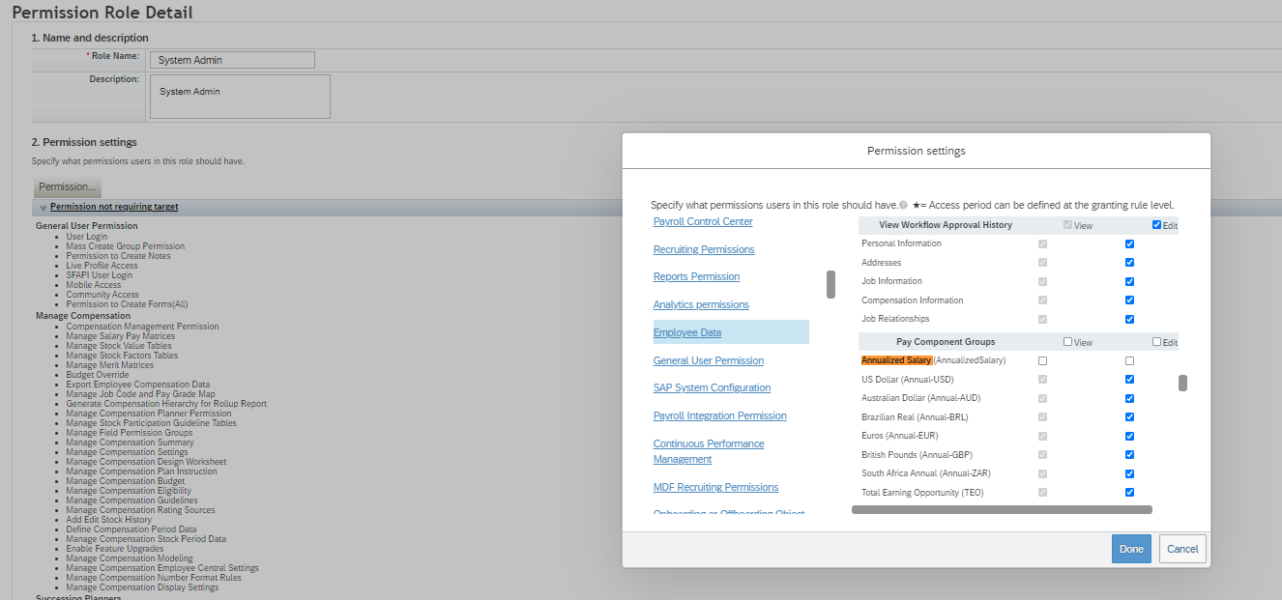Screen dimensions: 1282x600
Task: Open Recruiting Permissions category
Action: pos(704,249)
